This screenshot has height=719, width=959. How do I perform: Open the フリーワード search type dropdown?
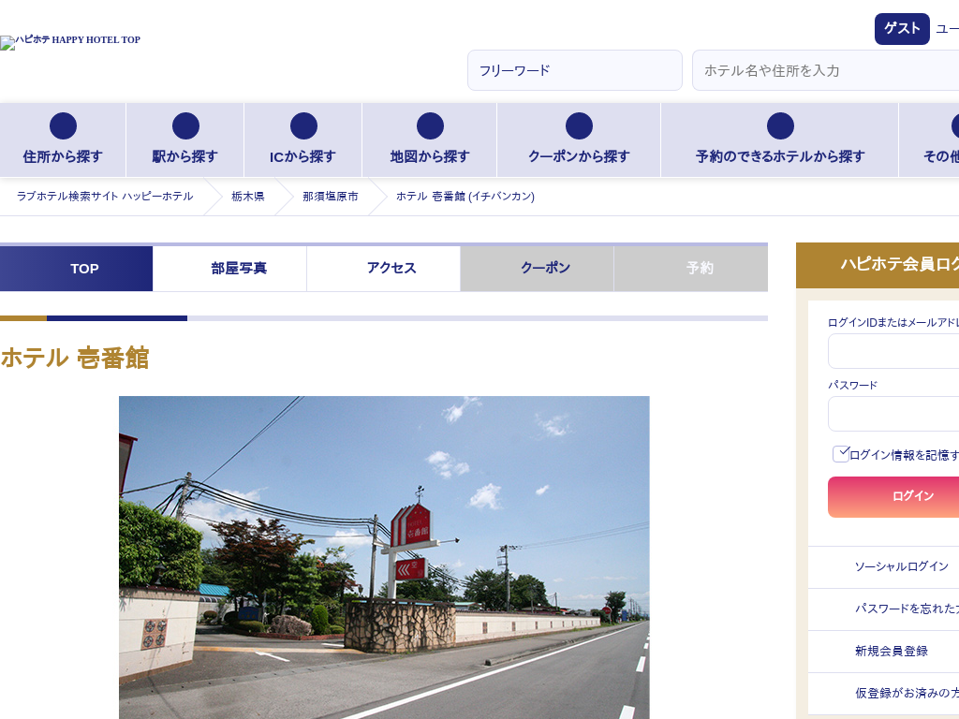pyautogui.click(x=574, y=70)
